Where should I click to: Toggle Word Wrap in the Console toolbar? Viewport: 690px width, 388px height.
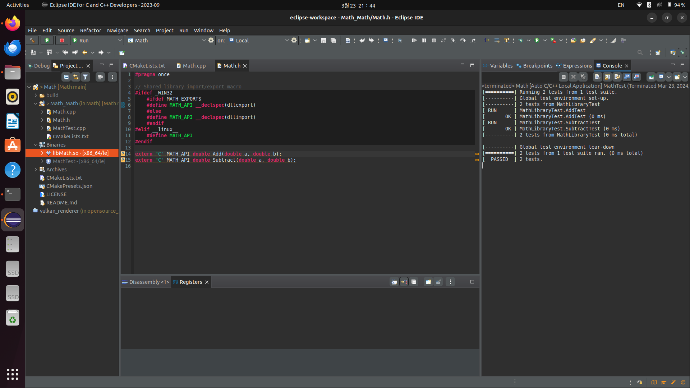[617, 77]
